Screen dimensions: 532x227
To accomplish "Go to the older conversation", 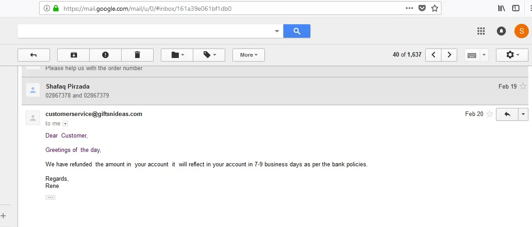I will click(x=449, y=55).
